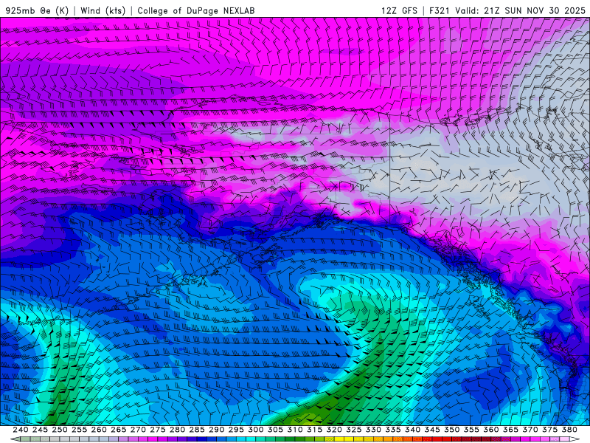The width and height of the screenshot is (590, 443).
Task: Click the dark blue swatch below 285
Action: [201, 439]
